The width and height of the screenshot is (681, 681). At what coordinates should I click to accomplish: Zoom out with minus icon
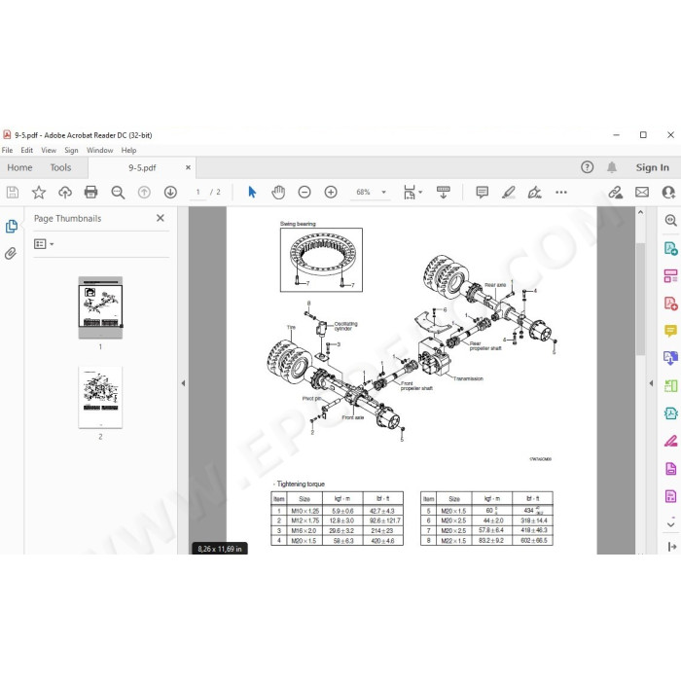pyautogui.click(x=305, y=192)
